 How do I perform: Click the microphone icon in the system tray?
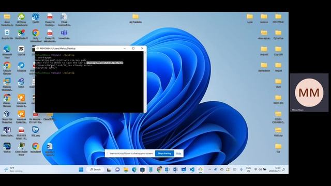point(242,169)
